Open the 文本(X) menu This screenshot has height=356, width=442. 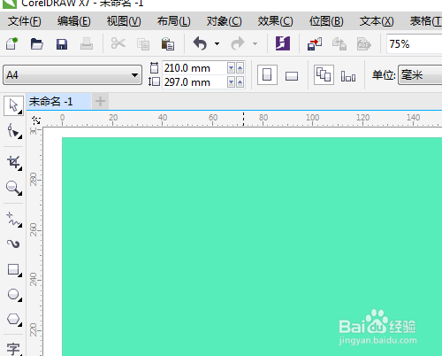pos(377,21)
